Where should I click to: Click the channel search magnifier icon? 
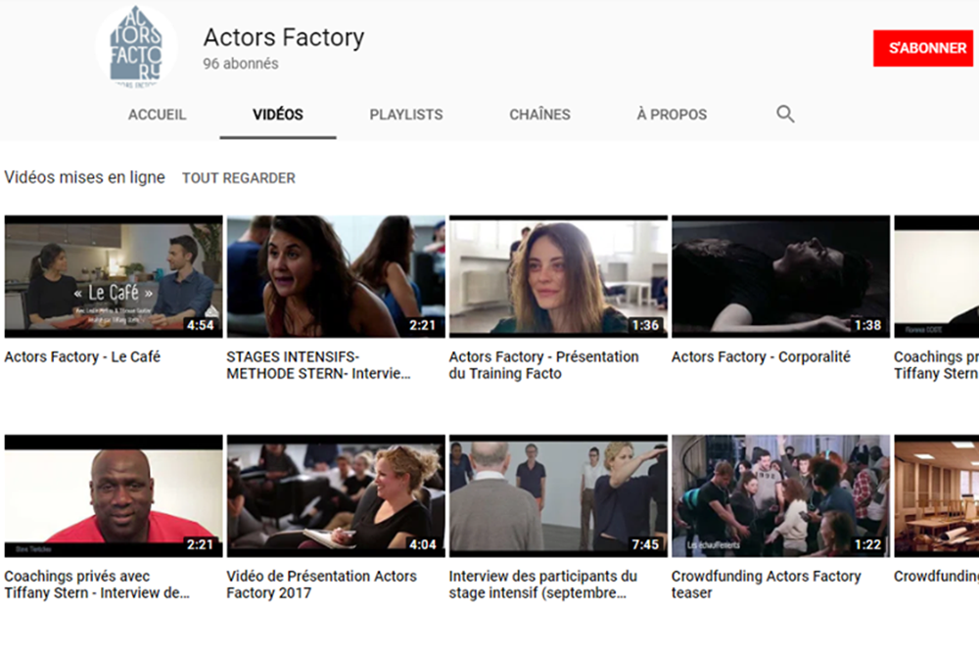(785, 114)
